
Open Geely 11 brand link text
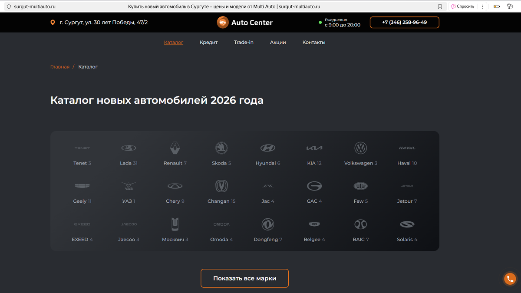(82, 201)
